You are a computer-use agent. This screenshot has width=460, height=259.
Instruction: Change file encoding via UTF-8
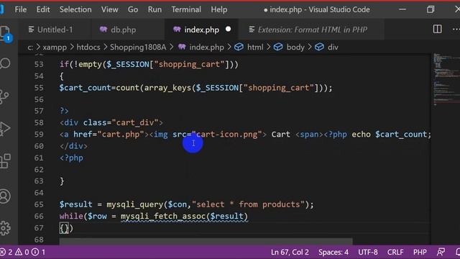367,253
